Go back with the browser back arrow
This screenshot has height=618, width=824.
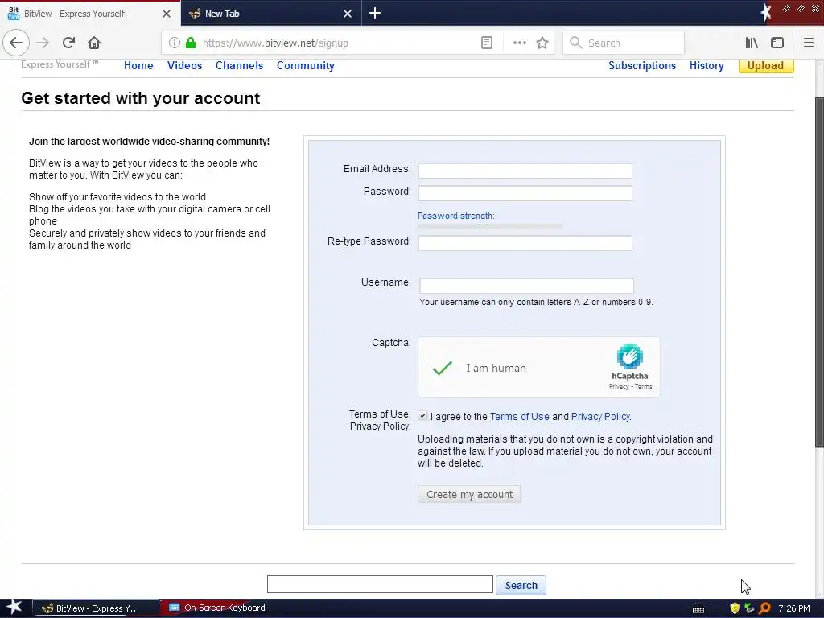16,43
